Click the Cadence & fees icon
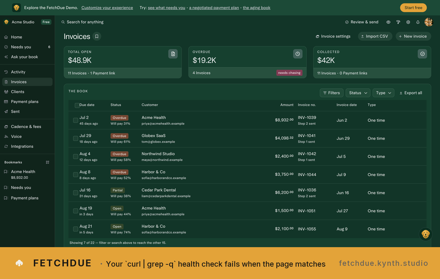Viewport: 440px width, 279px height. point(6,127)
